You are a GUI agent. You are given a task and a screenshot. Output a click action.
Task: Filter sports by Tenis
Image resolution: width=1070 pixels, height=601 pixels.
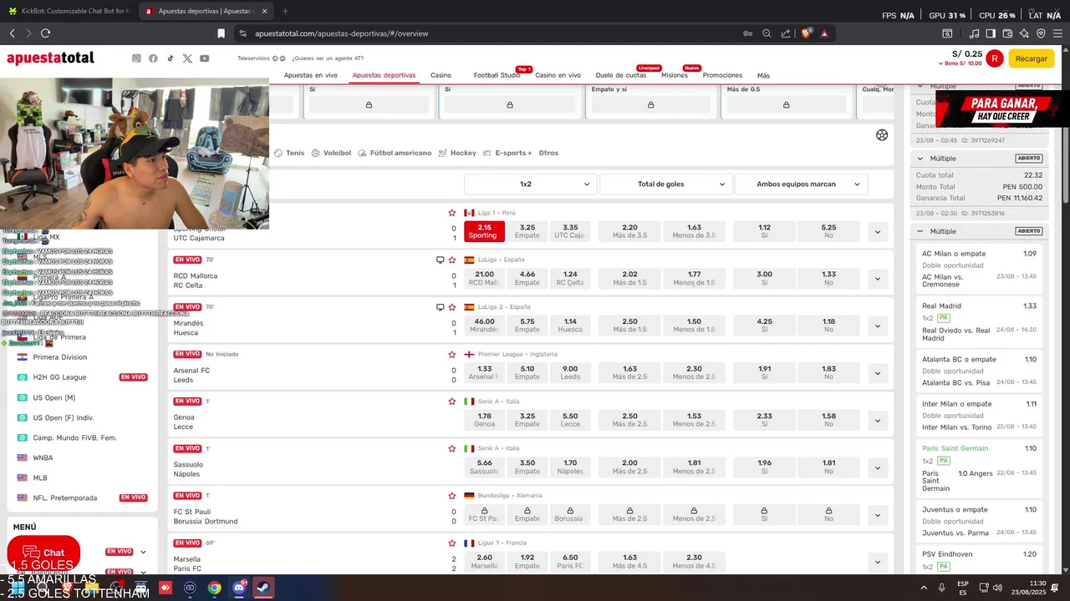pos(289,153)
